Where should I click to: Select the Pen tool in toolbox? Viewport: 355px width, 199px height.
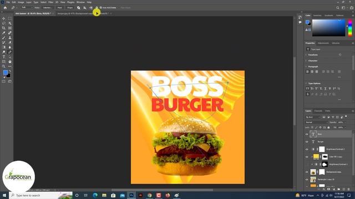pyautogui.click(x=10, y=52)
